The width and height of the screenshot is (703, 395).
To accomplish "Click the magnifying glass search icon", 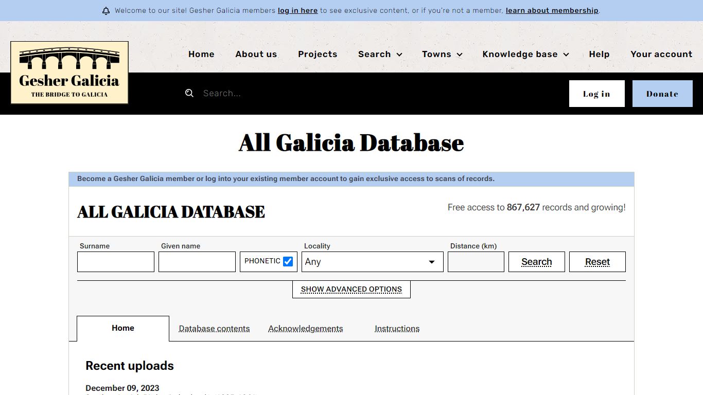I will [x=189, y=93].
